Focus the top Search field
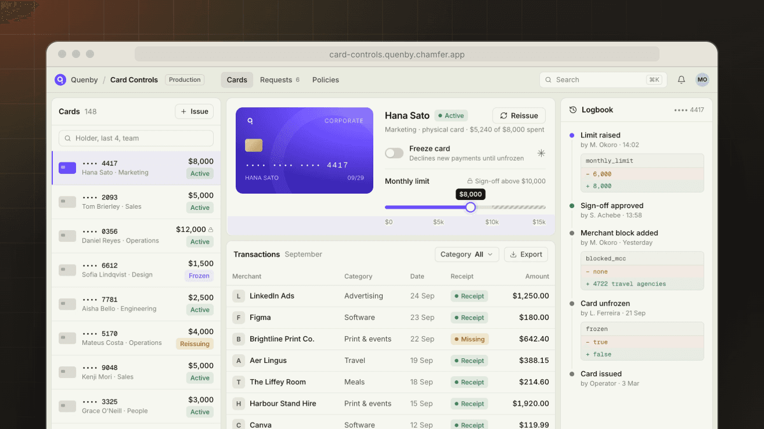The image size is (764, 429). point(603,80)
